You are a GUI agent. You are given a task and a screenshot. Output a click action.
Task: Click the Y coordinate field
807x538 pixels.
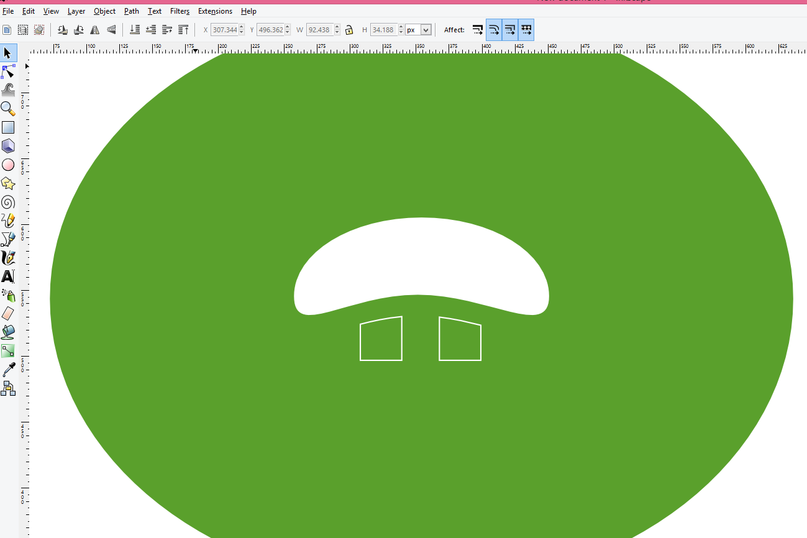pos(271,30)
